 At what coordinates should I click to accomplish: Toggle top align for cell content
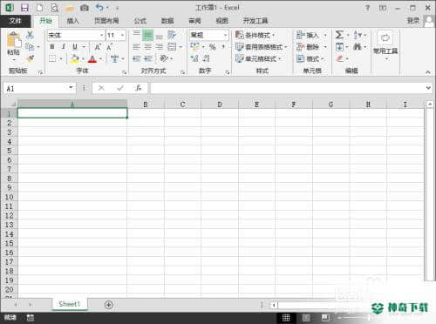tap(136, 35)
